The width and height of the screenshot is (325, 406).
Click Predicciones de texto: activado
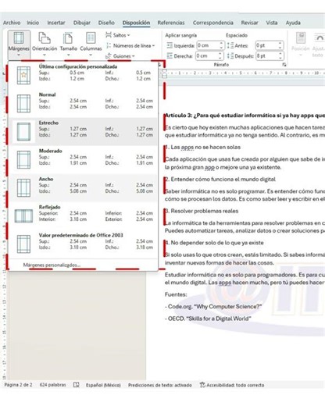point(160,385)
